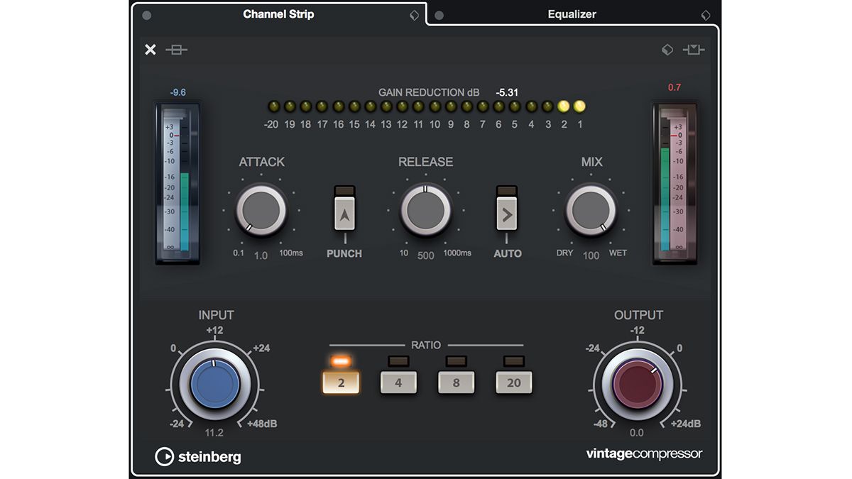Toggle the Auto release switch
The height and width of the screenshot is (479, 852).
[507, 214]
